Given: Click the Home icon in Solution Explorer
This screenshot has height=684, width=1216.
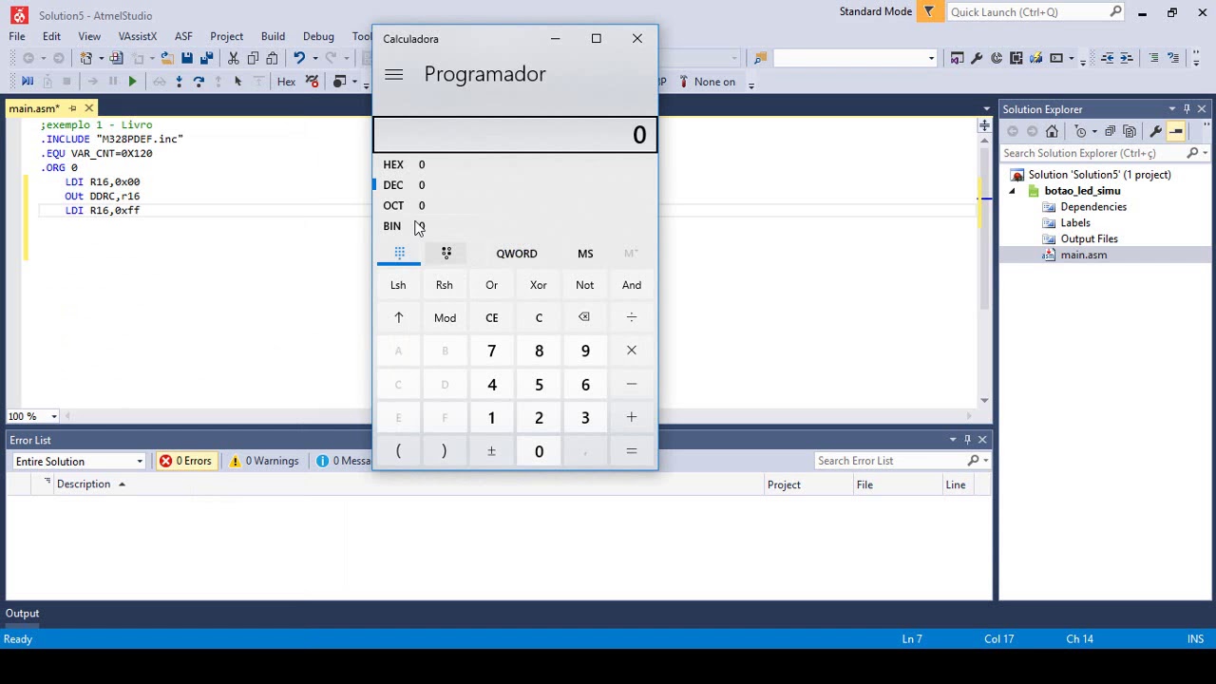Looking at the screenshot, I should tap(1052, 131).
